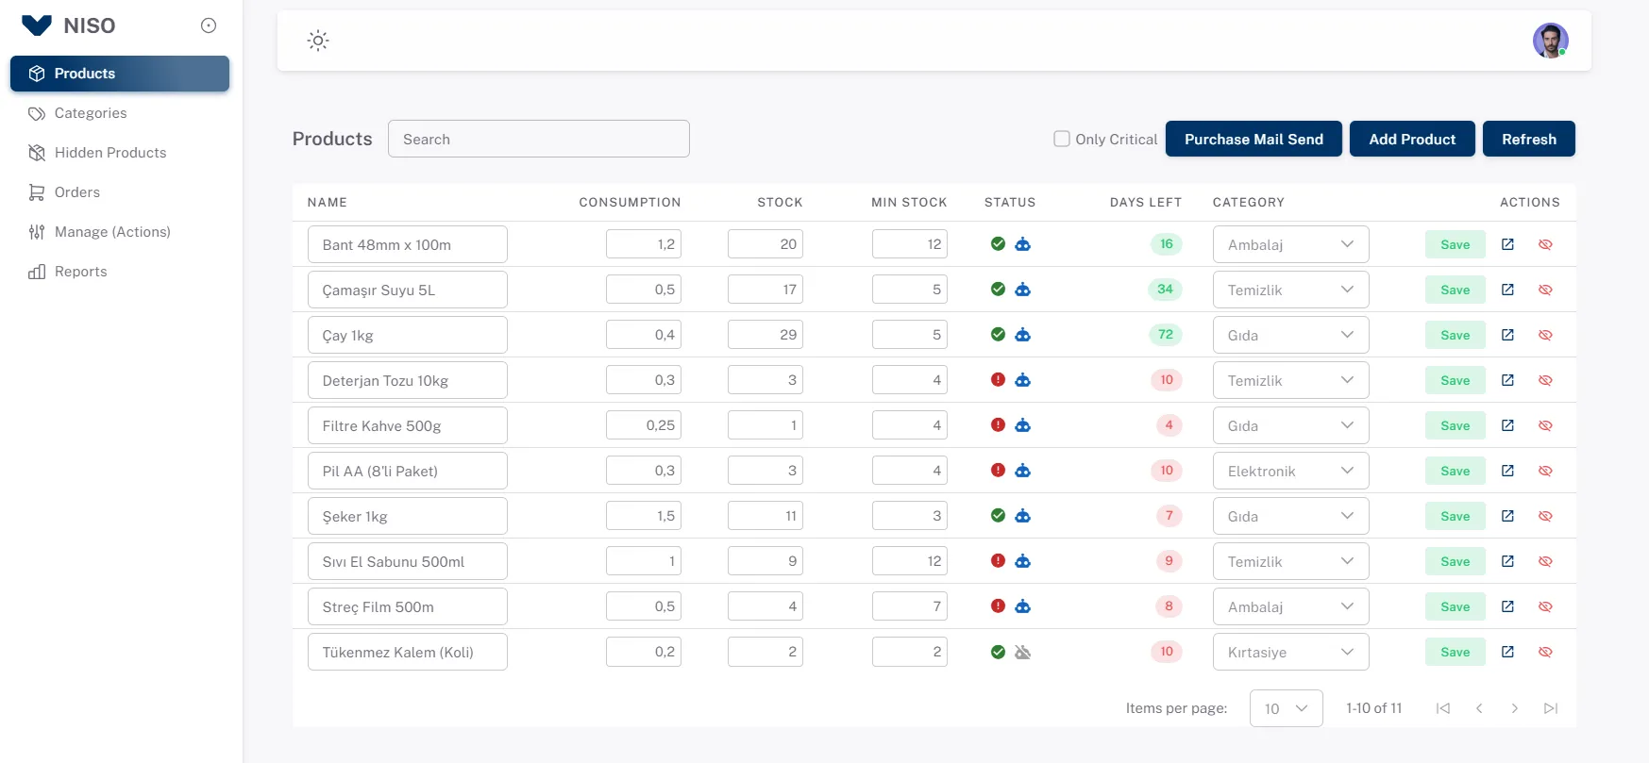Click robot icon in Bant 48mm row
Screen dimensions: 1649x763
[1022, 244]
